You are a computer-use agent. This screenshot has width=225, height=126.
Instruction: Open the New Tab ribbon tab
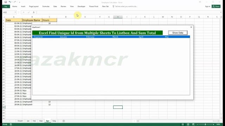105,6
